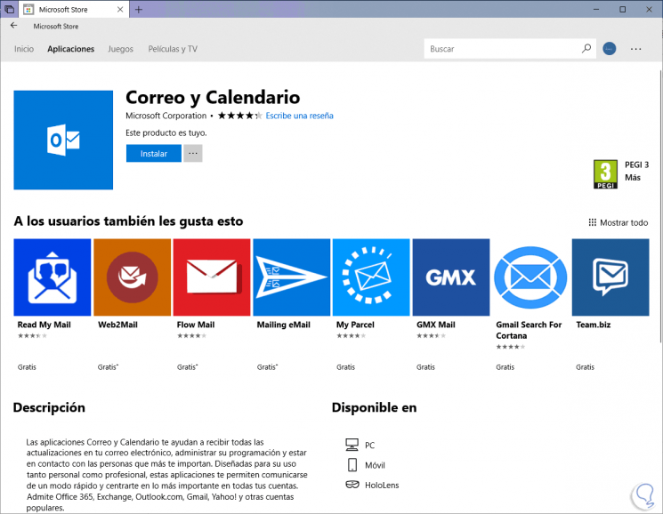Image resolution: width=663 pixels, height=514 pixels.
Task: Click the PEGI 3 rating badge
Action: point(605,174)
